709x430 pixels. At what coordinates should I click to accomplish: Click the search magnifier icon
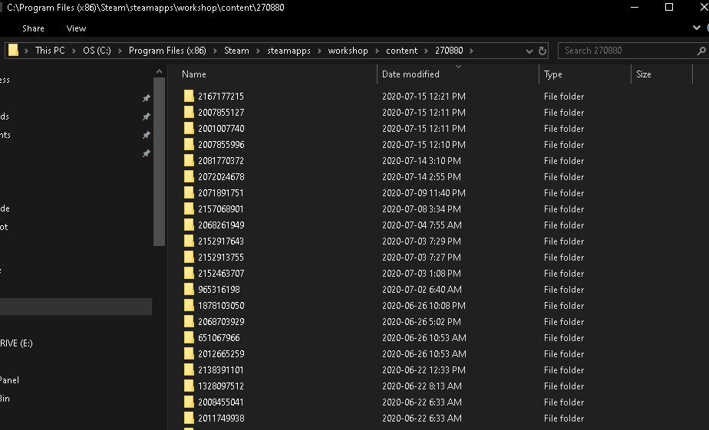click(701, 51)
